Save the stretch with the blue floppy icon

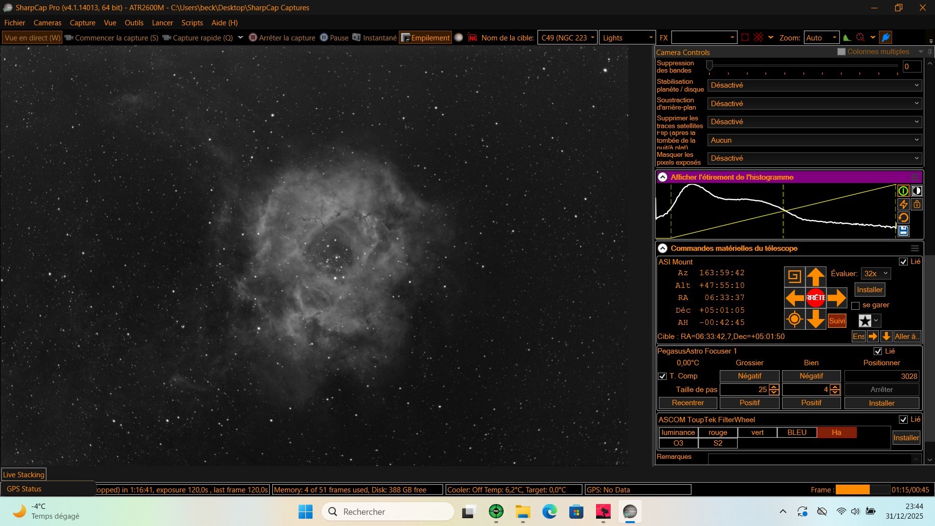(903, 231)
